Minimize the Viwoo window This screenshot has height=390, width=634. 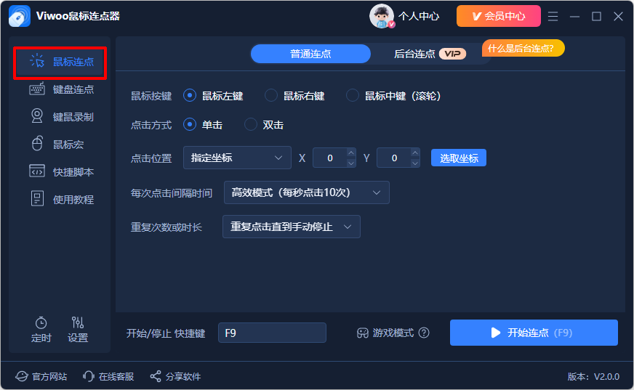click(574, 16)
